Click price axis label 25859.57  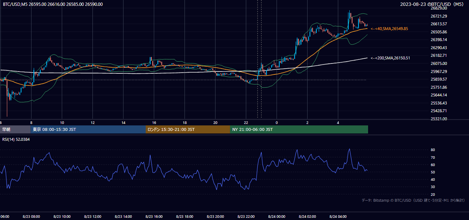point(439,79)
